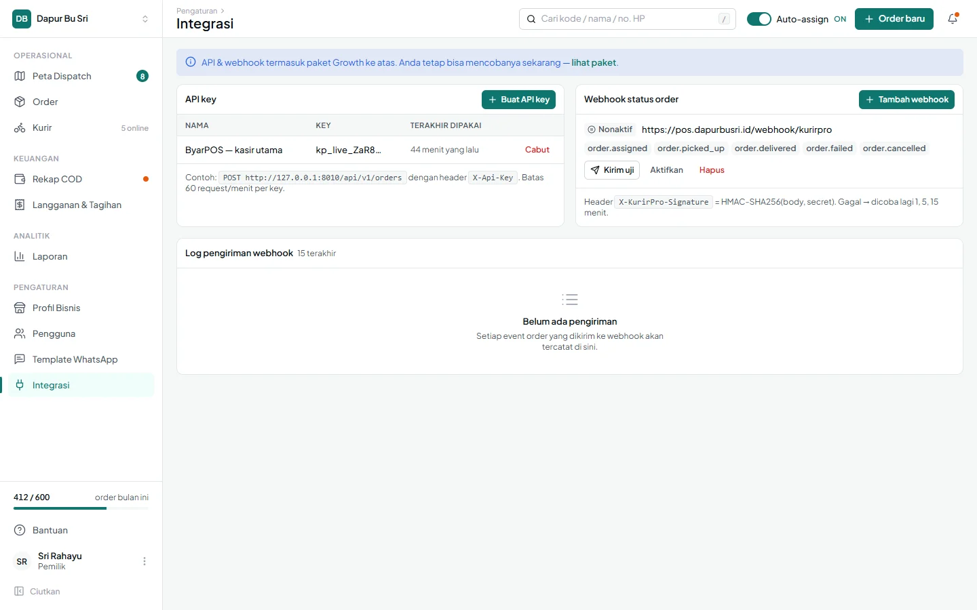Viewport: 977px width, 610px height.
Task: Click the Kurir scooter icon
Action: click(x=20, y=127)
